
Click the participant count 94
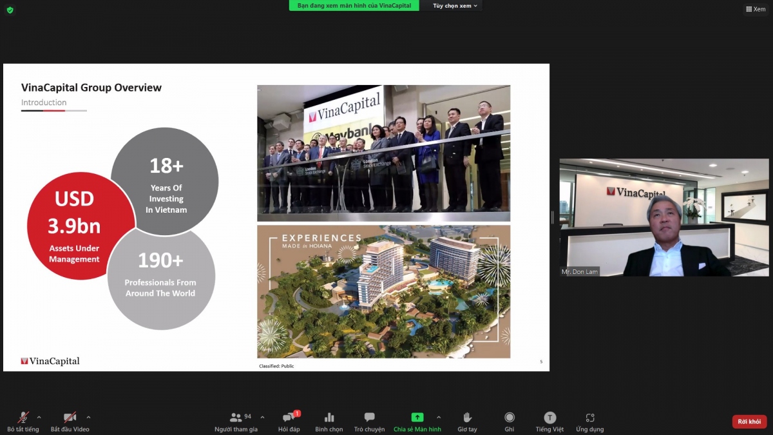coord(248,416)
